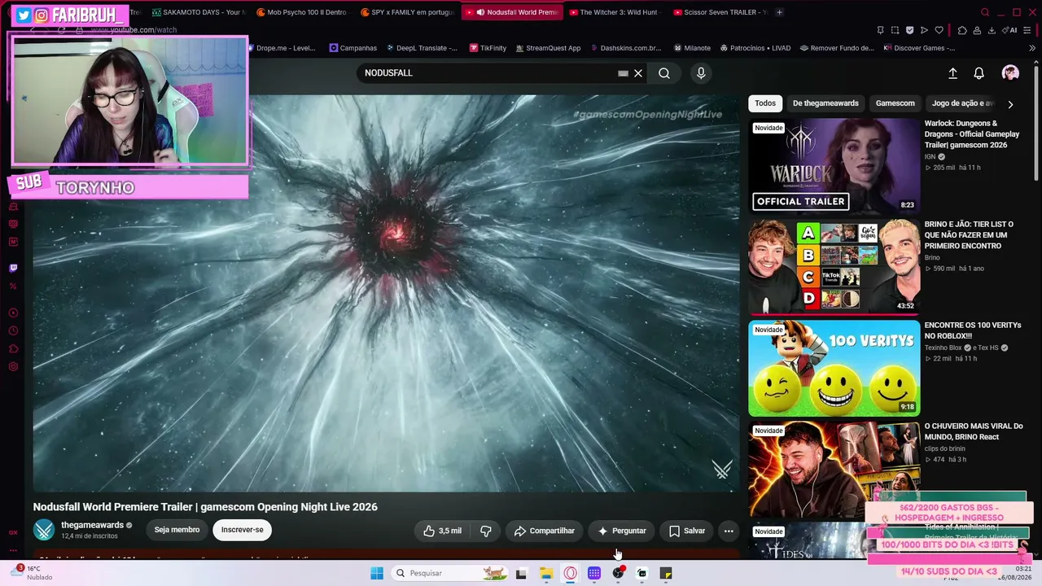This screenshot has width=1042, height=586.
Task: Open the O Chuveiro Mais Viral video title
Action: [974, 431]
